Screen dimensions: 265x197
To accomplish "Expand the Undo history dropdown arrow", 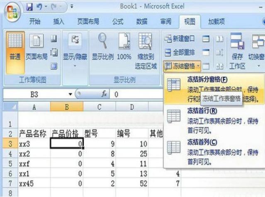I will 46,7.
